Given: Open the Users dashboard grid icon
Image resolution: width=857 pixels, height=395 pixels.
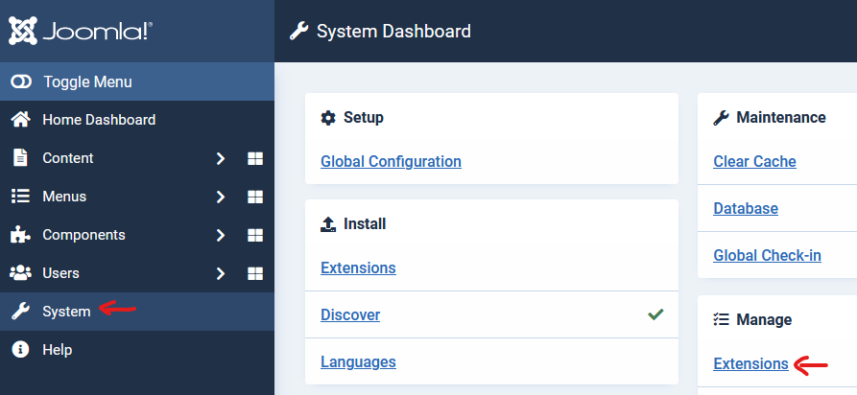Looking at the screenshot, I should [x=255, y=273].
